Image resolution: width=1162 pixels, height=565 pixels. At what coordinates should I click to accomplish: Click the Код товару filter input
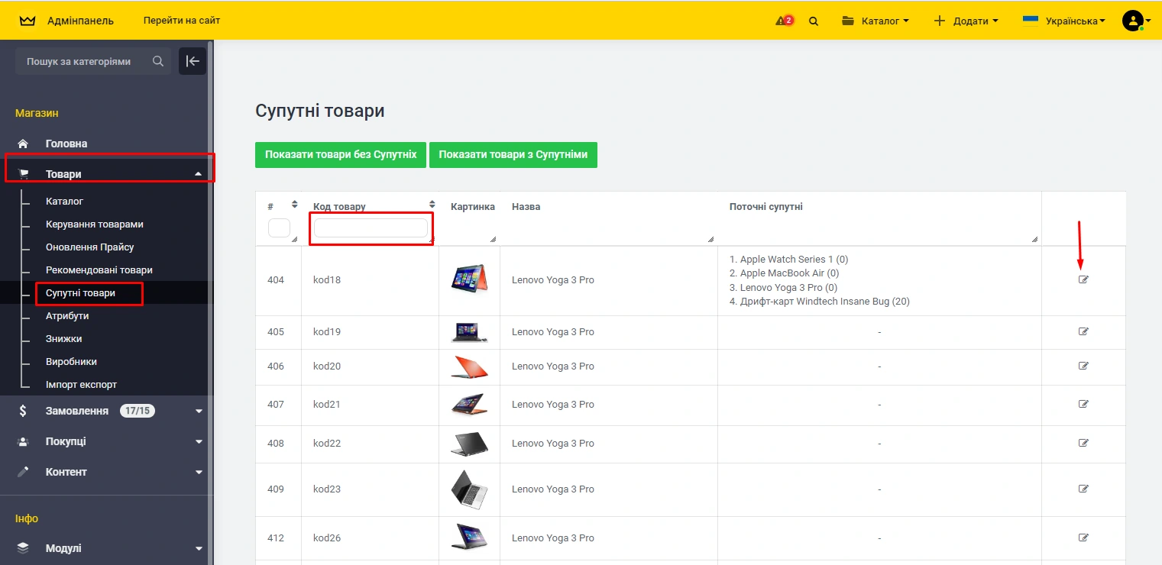[371, 228]
